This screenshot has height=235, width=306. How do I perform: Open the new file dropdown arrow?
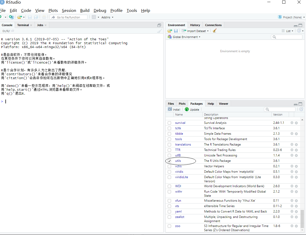pos(5,17)
